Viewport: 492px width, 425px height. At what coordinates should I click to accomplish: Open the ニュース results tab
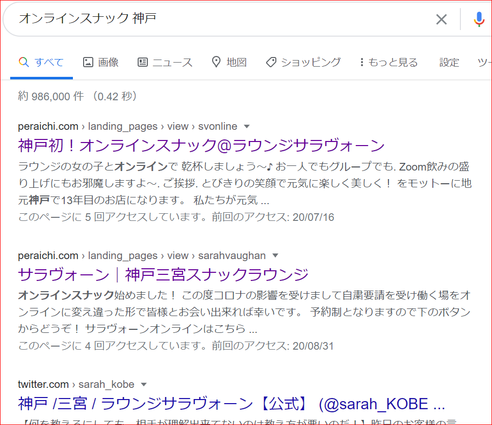tap(165, 62)
